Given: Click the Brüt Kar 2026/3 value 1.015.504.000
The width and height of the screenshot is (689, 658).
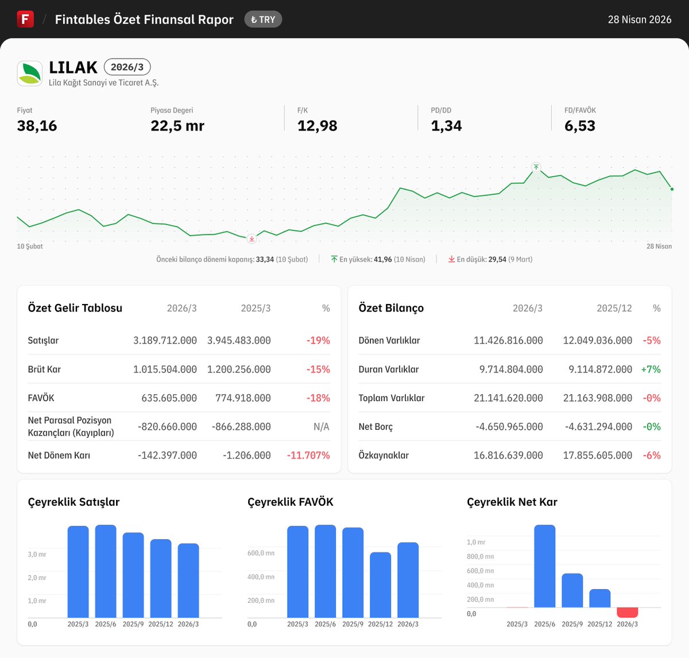Looking at the screenshot, I should click(x=165, y=369).
